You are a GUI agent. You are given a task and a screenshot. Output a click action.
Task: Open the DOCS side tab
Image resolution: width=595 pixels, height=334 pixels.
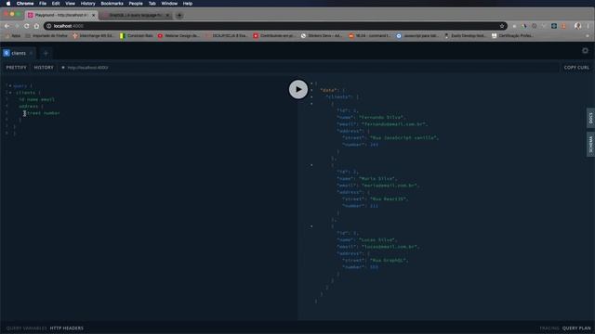pos(591,118)
